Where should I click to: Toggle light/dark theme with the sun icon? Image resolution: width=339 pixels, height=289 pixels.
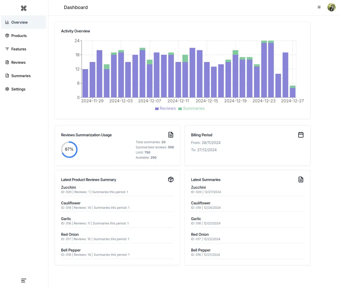[x=319, y=7]
